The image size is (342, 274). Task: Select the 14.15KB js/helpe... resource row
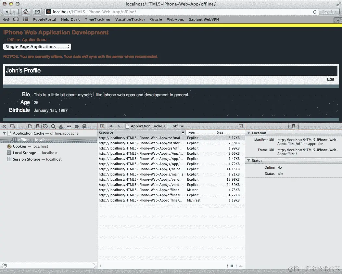pos(171,169)
